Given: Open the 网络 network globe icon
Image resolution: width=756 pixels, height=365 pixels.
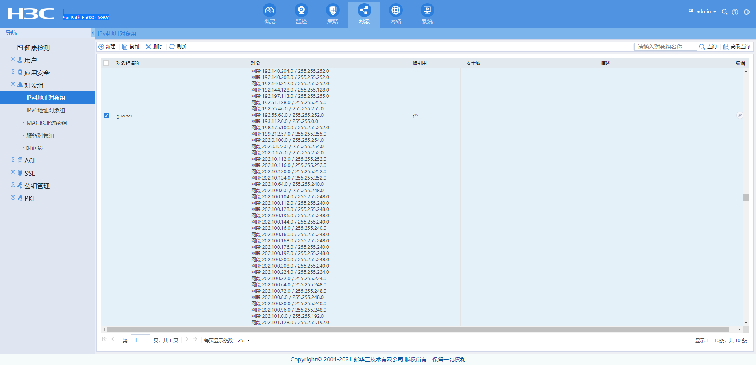Looking at the screenshot, I should pyautogui.click(x=396, y=14).
